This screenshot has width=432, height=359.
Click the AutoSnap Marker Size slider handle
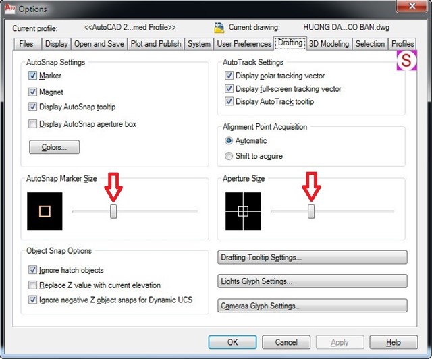point(113,211)
